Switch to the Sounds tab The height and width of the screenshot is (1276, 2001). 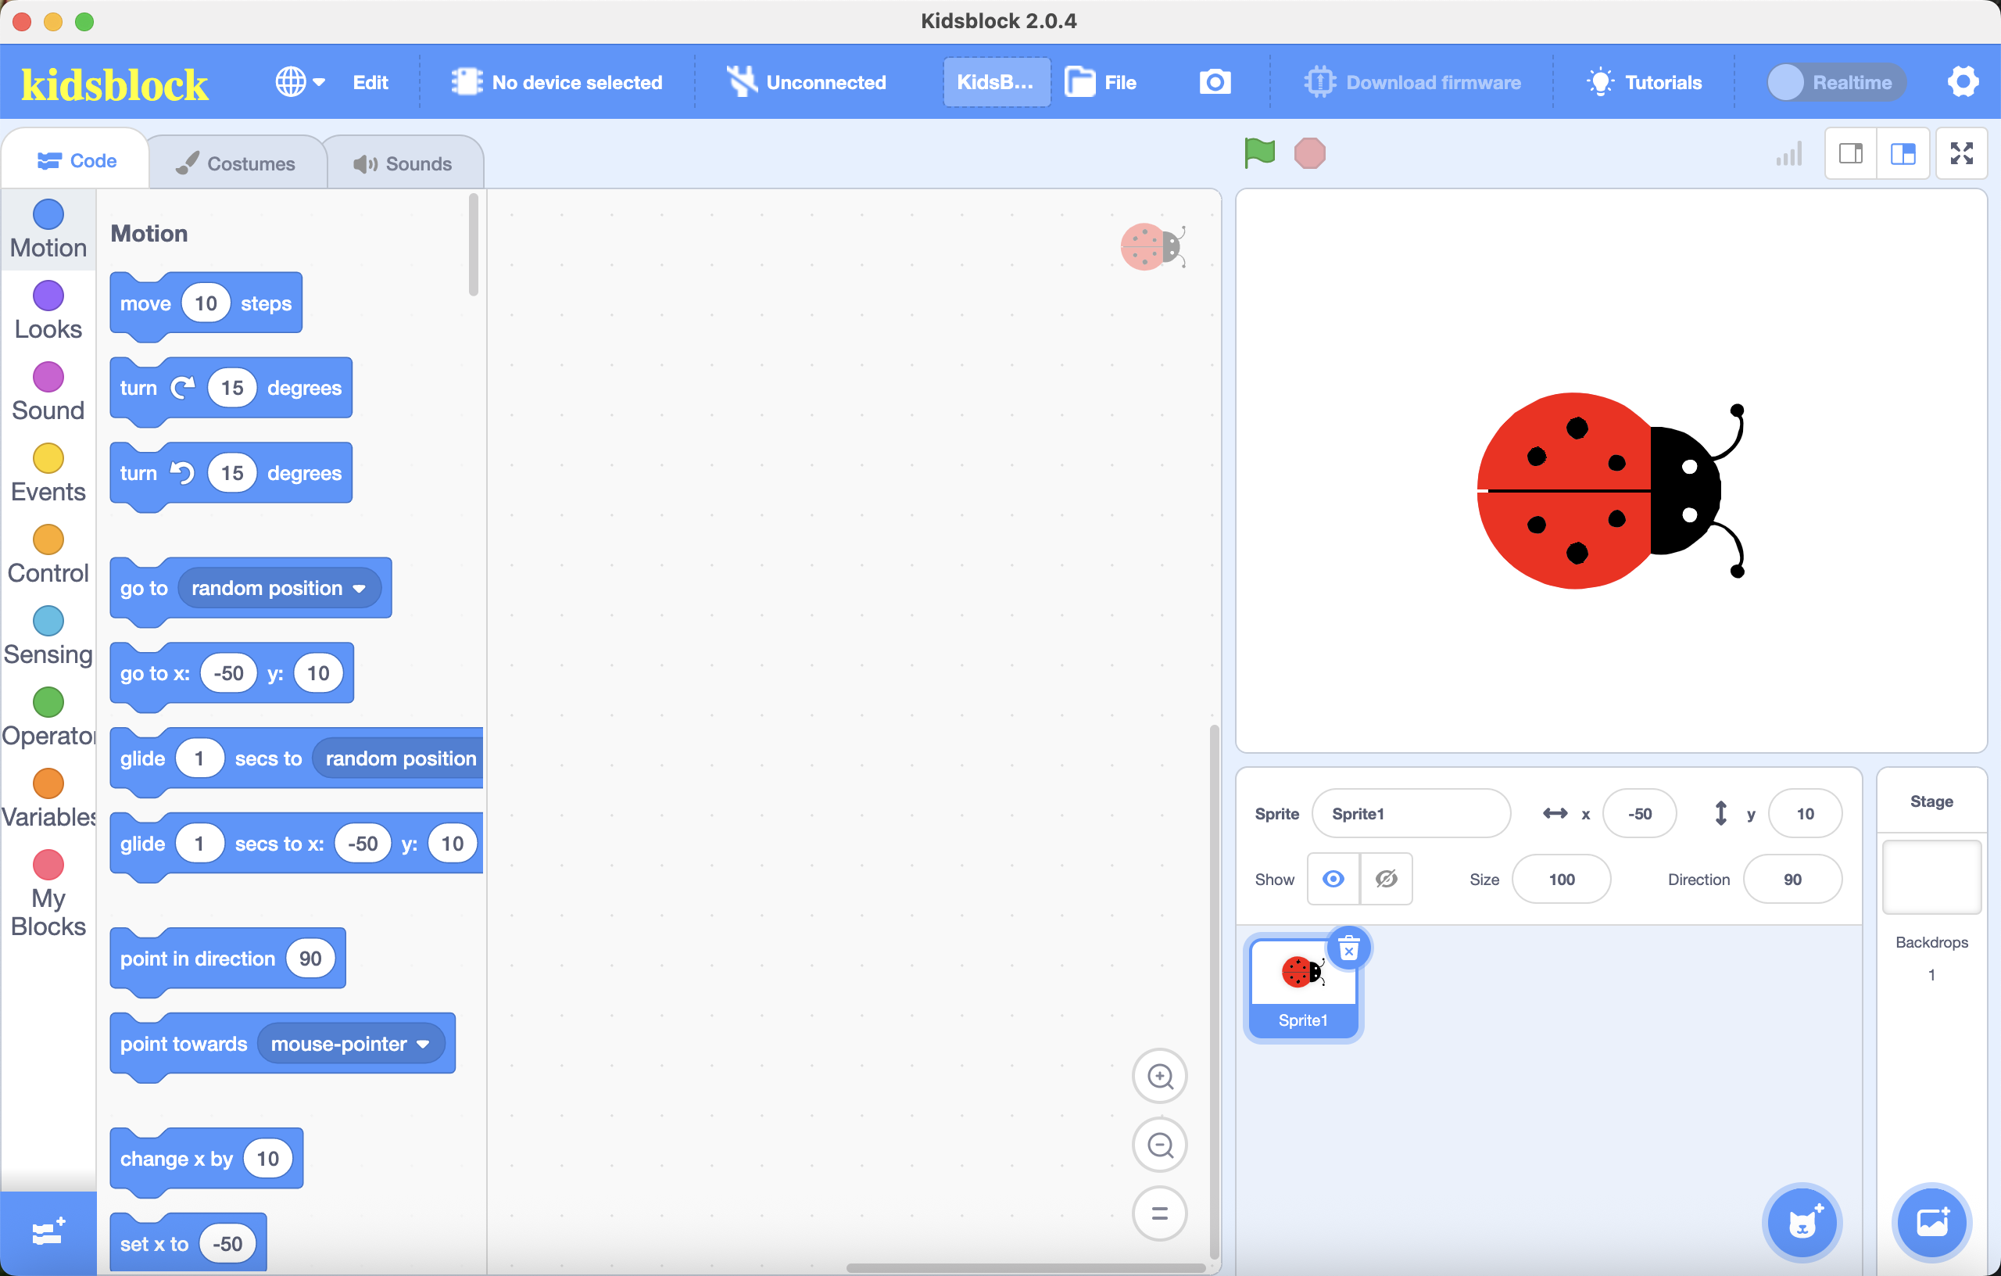click(x=403, y=163)
